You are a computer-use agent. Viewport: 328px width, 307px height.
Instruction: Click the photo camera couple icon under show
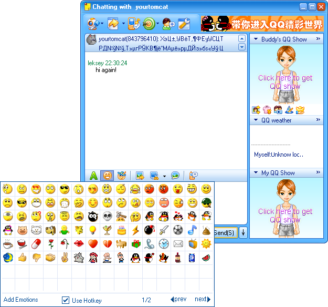278,109
